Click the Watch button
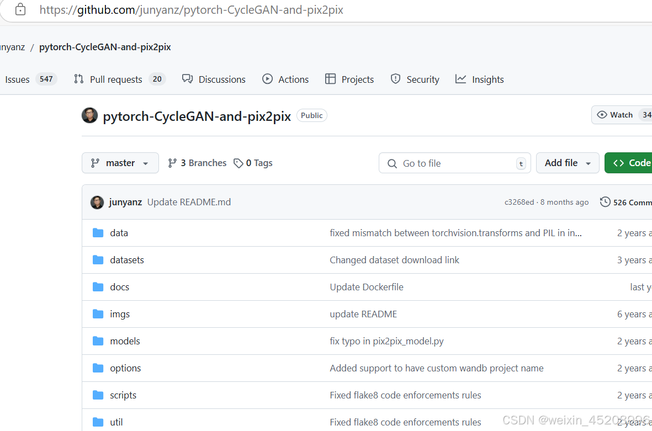The height and width of the screenshot is (431, 652). pos(621,115)
